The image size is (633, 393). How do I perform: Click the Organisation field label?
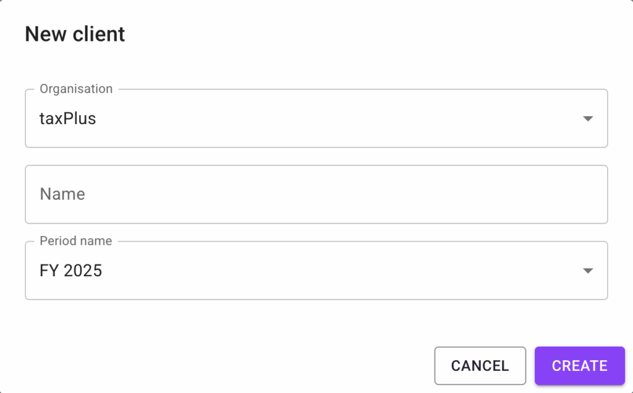tap(75, 89)
